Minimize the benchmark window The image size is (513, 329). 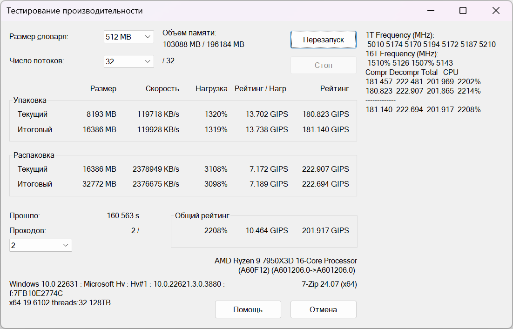pos(430,11)
